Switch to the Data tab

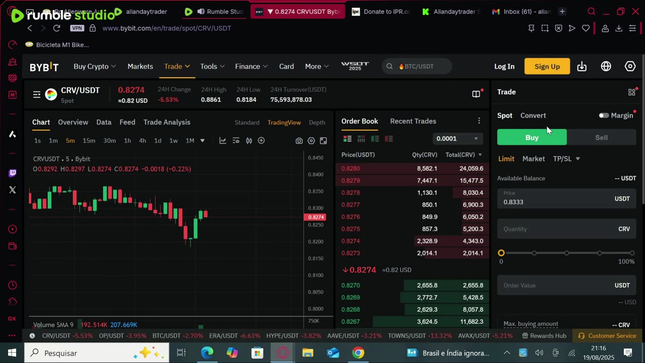tap(104, 122)
